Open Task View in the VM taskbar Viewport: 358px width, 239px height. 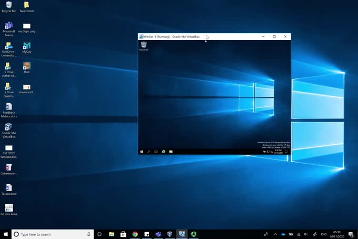tap(156, 152)
